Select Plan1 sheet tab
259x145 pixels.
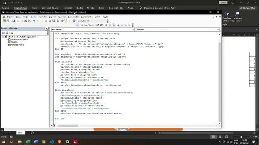[21, 133]
